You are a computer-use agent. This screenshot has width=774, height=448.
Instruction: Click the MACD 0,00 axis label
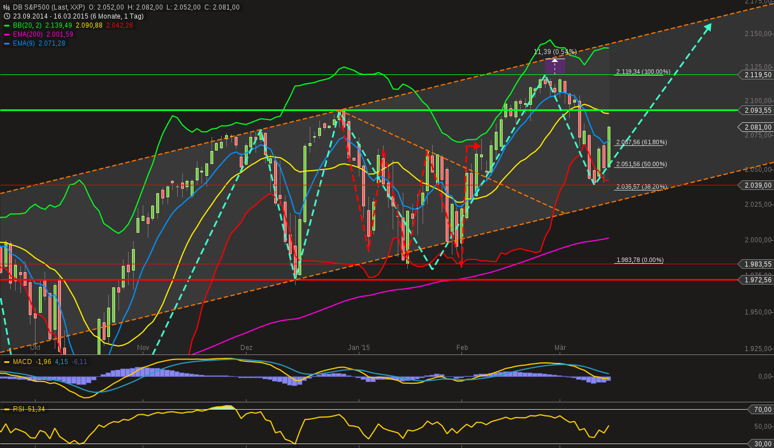pyautogui.click(x=765, y=376)
